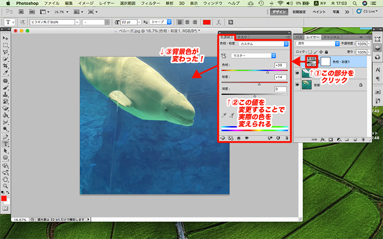Hide the 背景 layer with eye icon
The image size is (383, 239).
coord(298,85)
